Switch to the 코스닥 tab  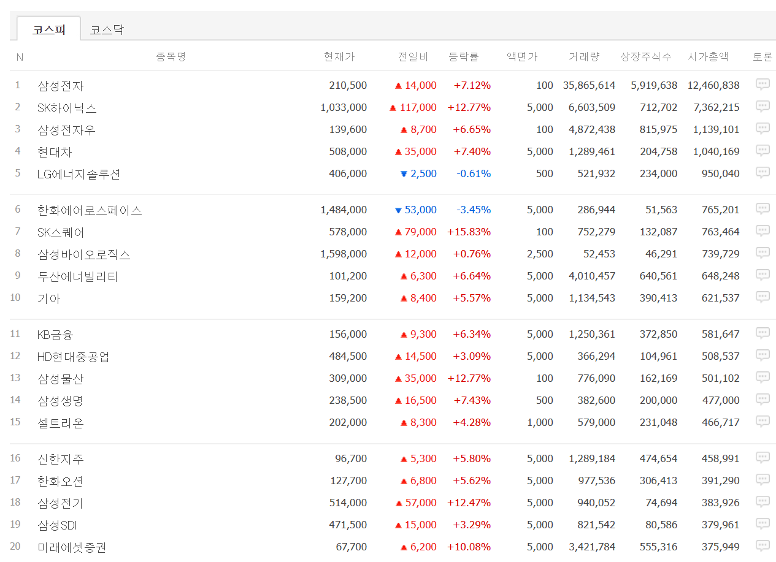[107, 29]
